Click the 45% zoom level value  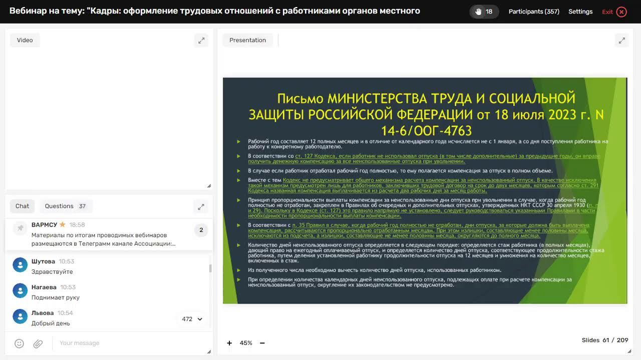tap(246, 343)
